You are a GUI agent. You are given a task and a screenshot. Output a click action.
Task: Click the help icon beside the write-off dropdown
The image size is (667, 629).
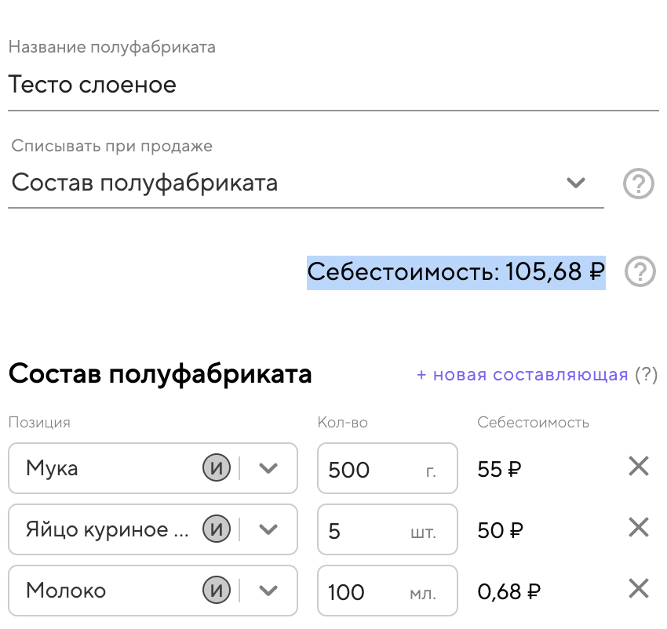pyautogui.click(x=638, y=184)
